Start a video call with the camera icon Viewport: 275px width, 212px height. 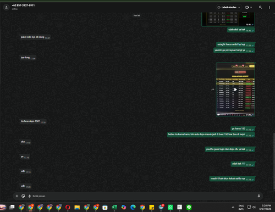[247, 7]
